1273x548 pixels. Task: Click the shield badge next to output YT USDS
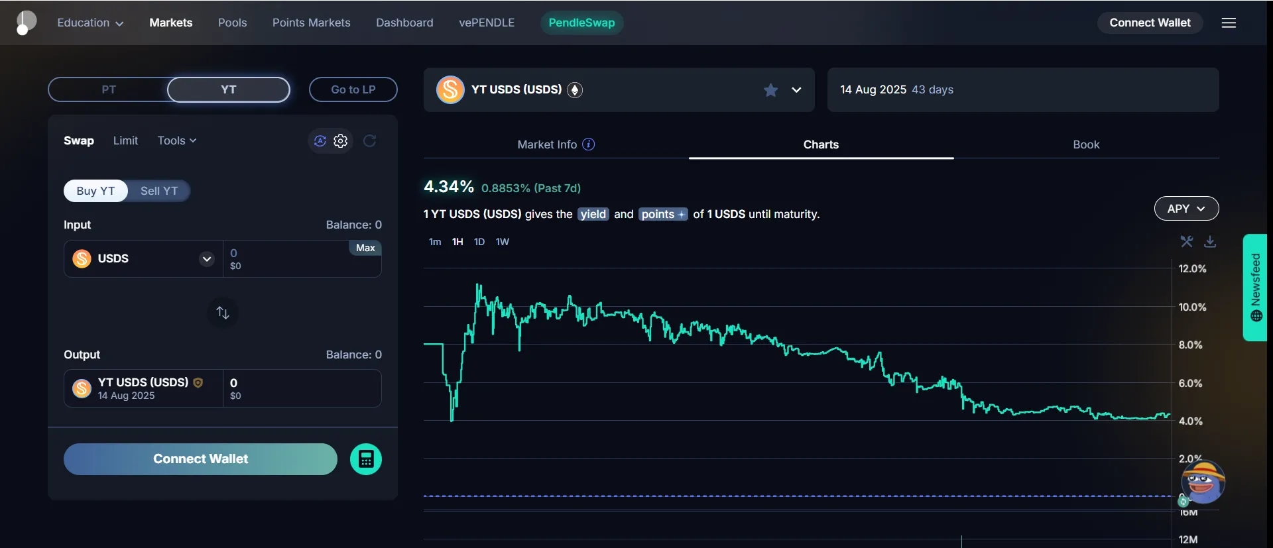(198, 382)
